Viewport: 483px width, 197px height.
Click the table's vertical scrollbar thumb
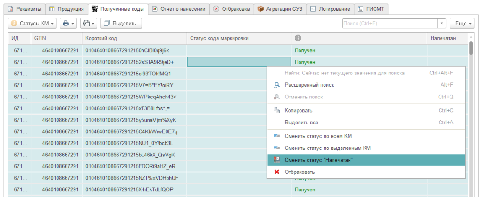click(x=471, y=48)
